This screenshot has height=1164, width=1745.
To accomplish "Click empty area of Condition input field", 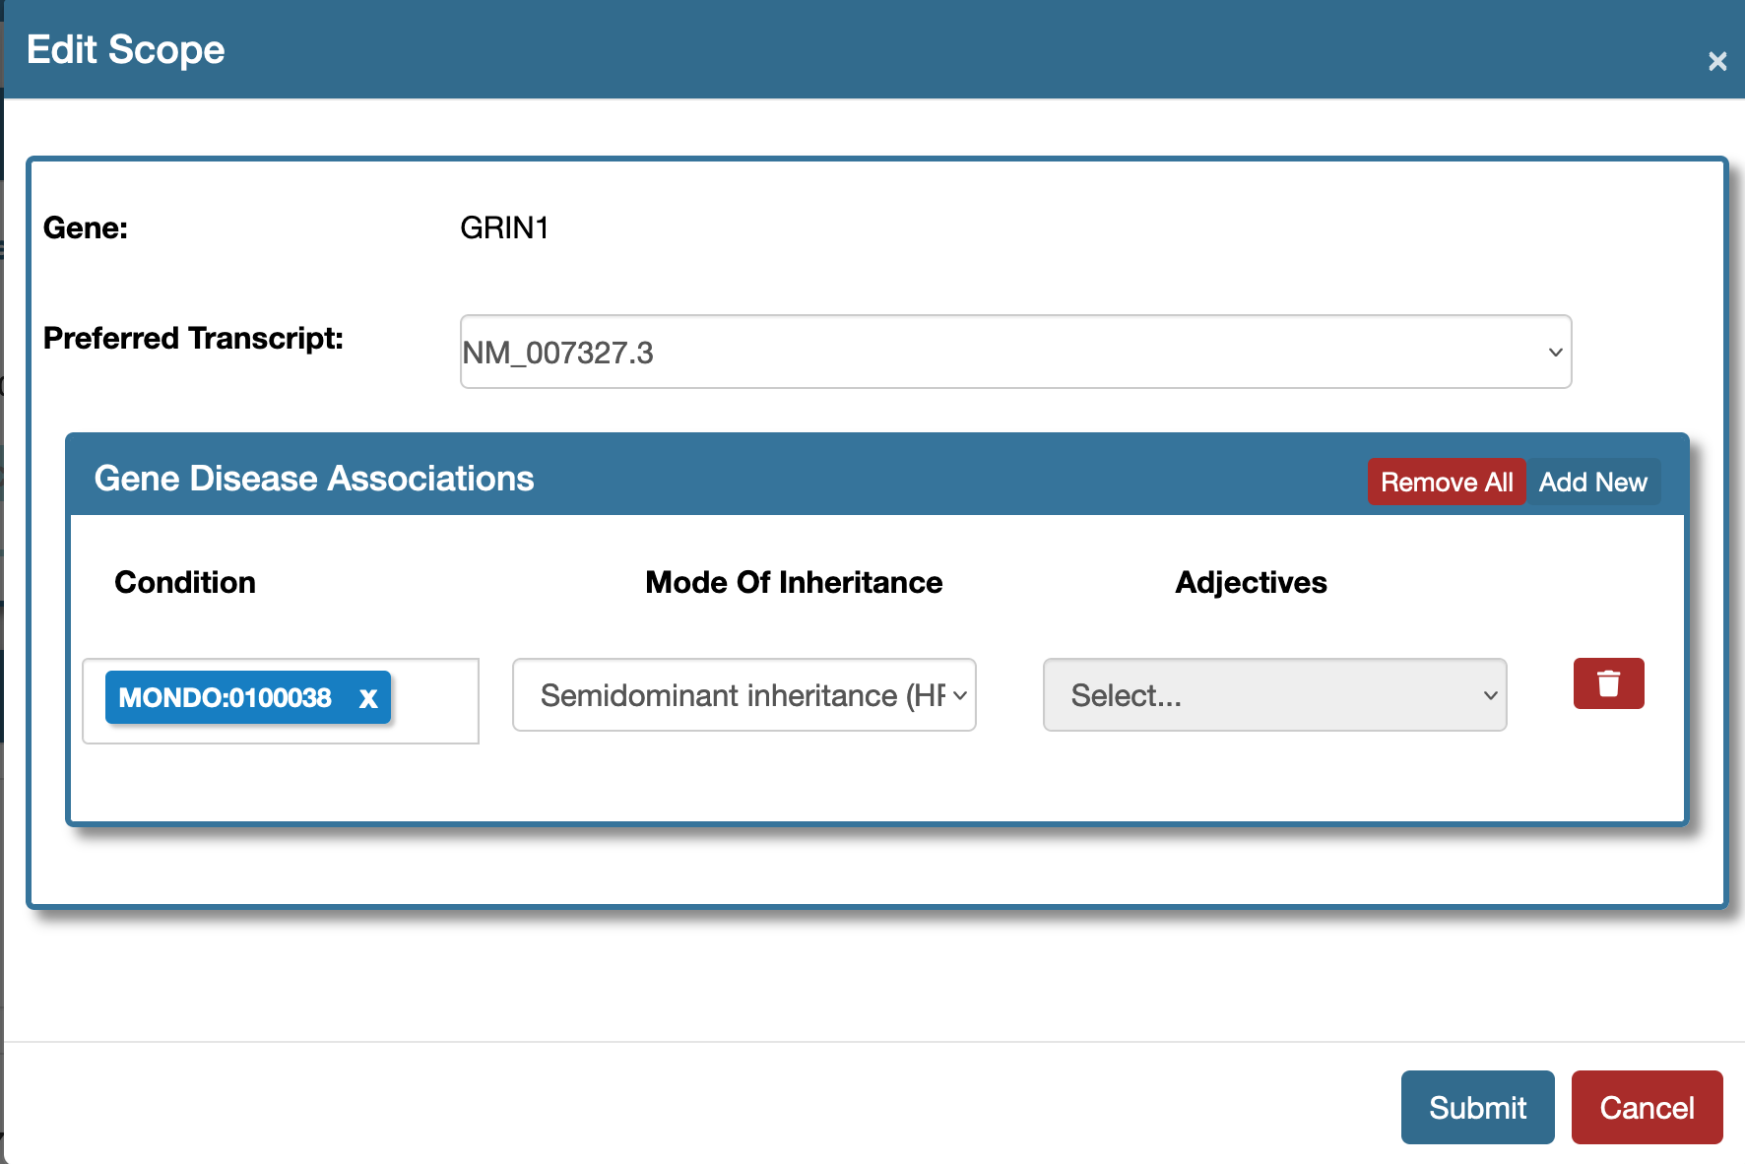I will point(433,700).
